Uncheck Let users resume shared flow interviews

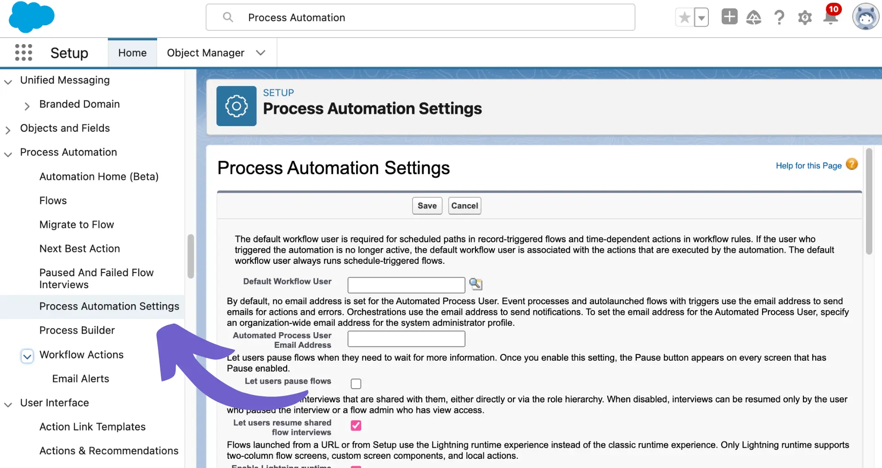tap(356, 425)
